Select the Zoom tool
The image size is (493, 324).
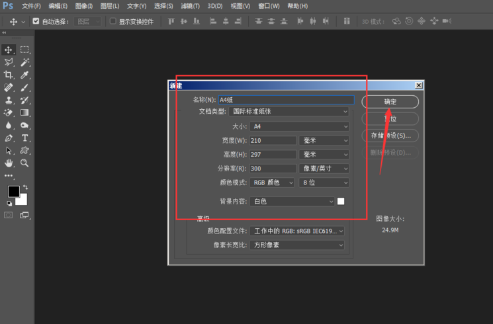coord(24,163)
